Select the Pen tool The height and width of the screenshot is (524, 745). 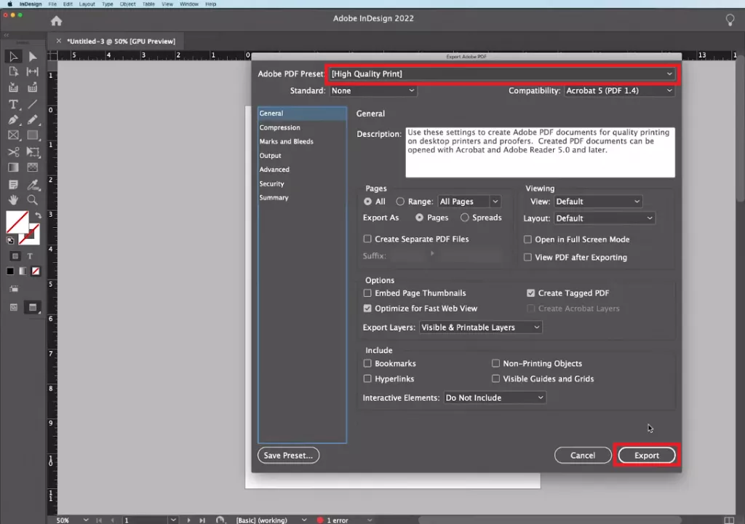click(x=13, y=120)
